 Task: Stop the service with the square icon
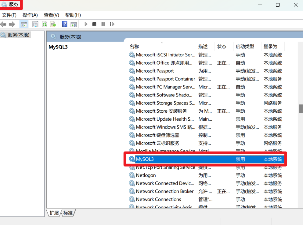point(94,24)
